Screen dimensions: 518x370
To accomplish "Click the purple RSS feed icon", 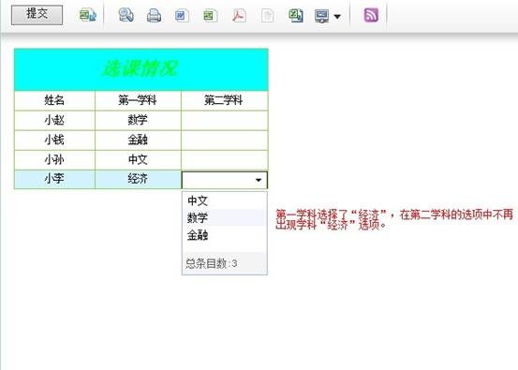I will (x=371, y=15).
